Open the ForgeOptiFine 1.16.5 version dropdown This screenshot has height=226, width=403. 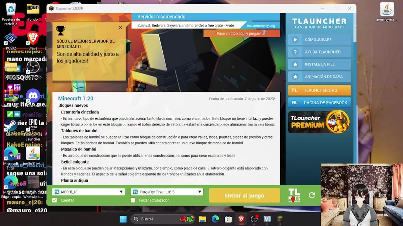tap(167, 192)
